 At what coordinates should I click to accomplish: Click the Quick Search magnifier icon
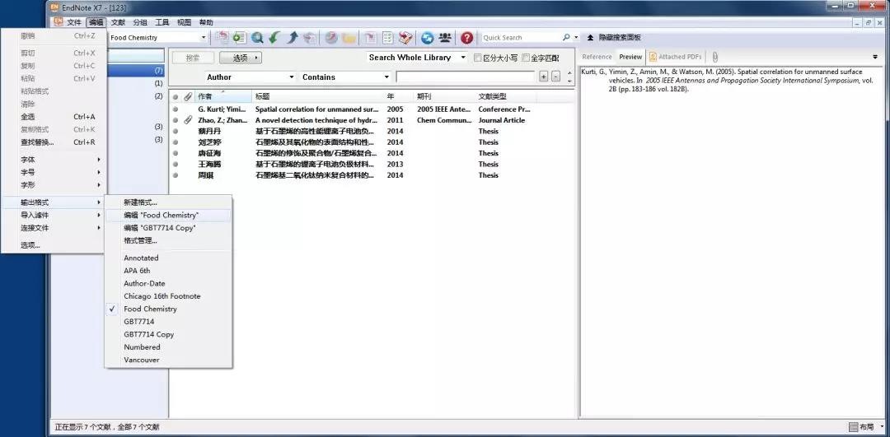pyautogui.click(x=566, y=37)
